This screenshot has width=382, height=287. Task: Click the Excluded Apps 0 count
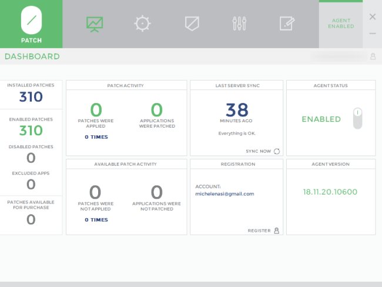coord(31,184)
